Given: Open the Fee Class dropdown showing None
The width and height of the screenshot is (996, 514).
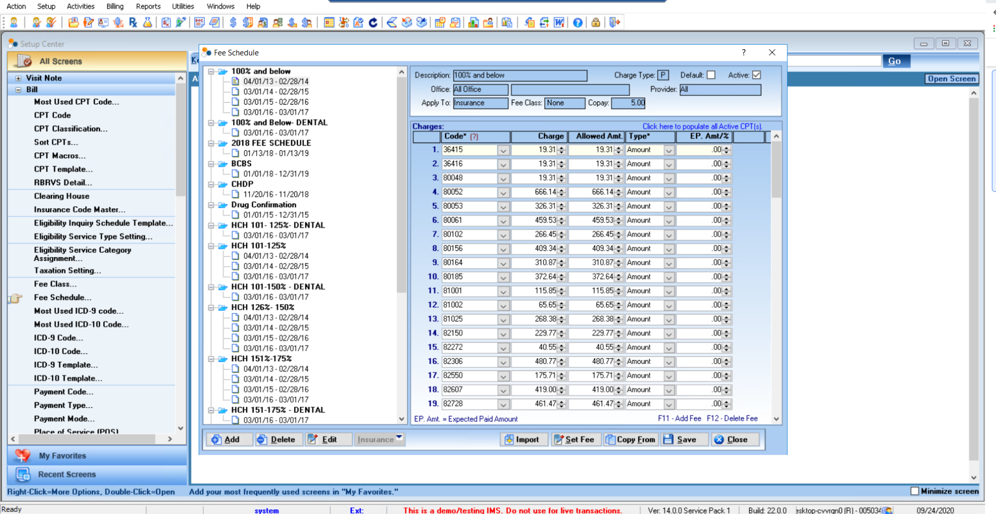Looking at the screenshot, I should tap(565, 103).
